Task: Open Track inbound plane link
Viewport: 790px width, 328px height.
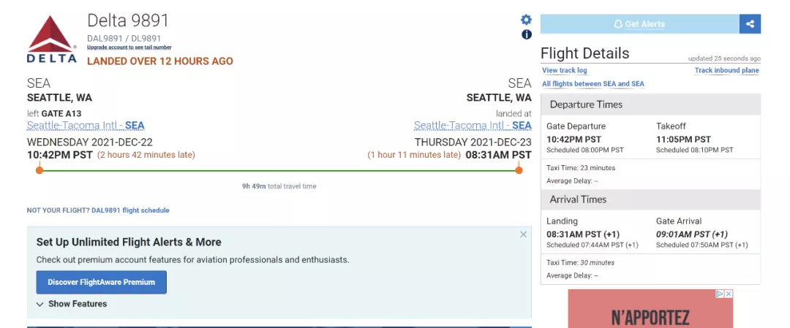Action: (x=726, y=70)
